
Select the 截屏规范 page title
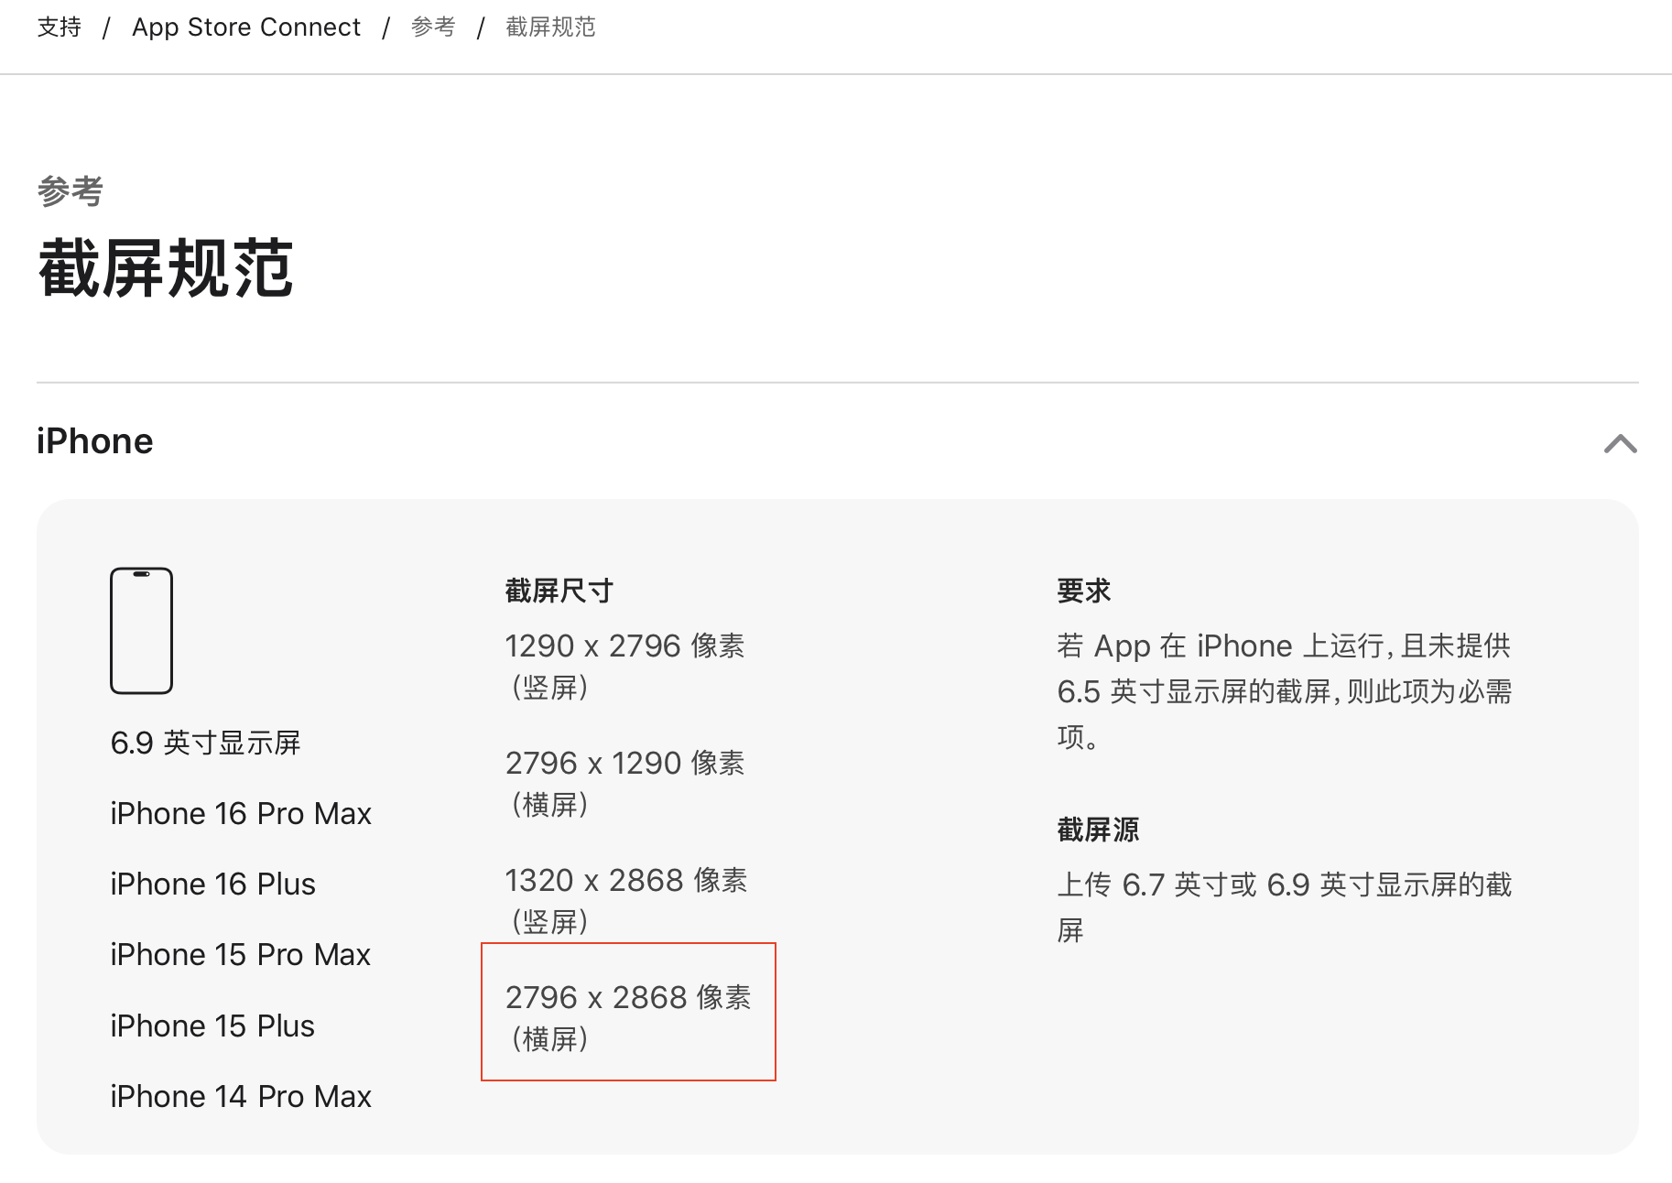(166, 268)
